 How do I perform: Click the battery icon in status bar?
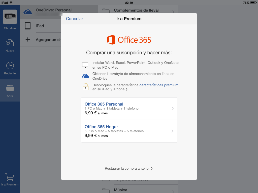pos(253,3)
